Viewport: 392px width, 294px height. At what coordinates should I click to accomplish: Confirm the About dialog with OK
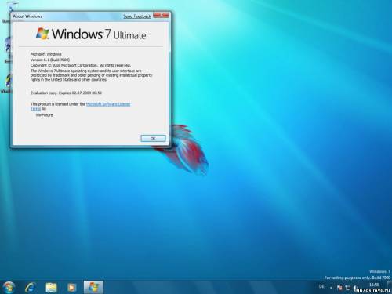click(153, 138)
